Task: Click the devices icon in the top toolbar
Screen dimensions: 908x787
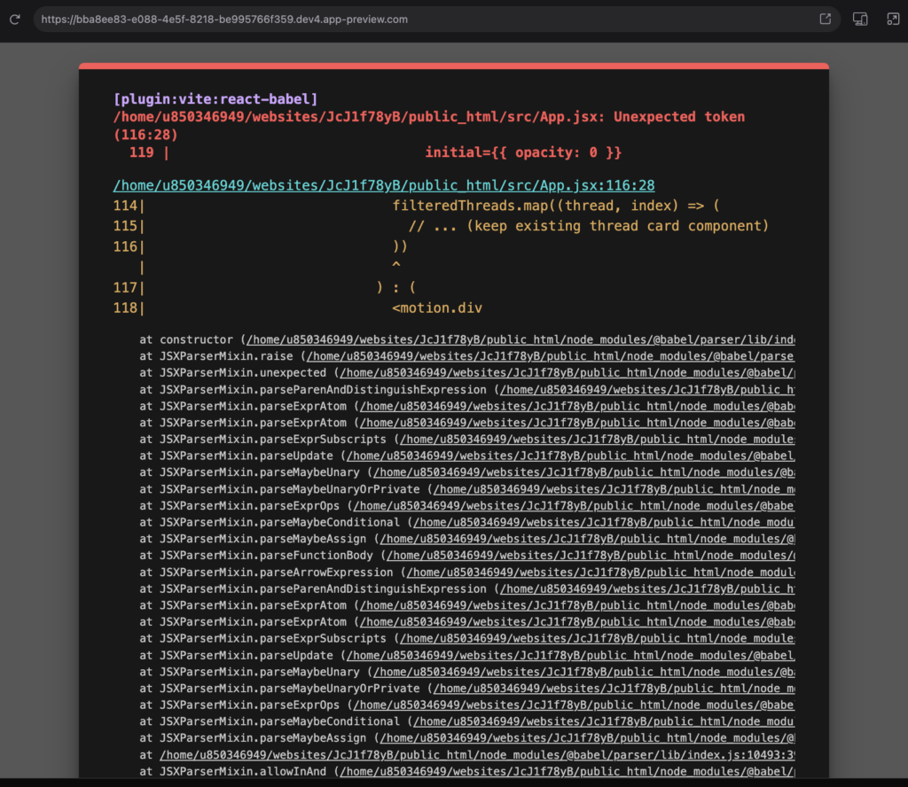Action: (859, 18)
